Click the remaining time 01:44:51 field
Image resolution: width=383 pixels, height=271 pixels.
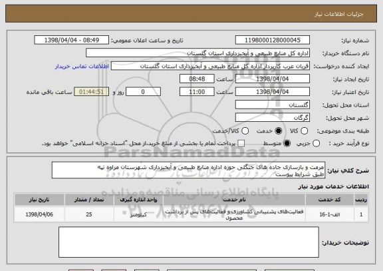tap(92, 92)
